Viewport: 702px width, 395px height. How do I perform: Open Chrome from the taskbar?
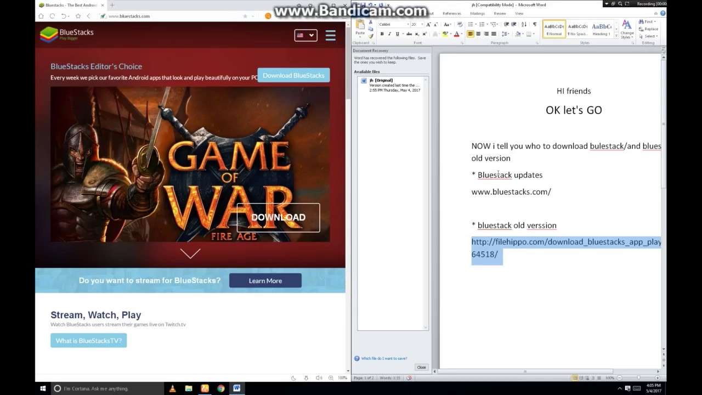(220, 388)
